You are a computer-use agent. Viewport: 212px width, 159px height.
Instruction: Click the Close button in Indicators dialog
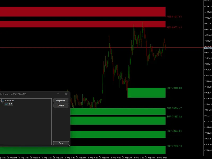61,143
